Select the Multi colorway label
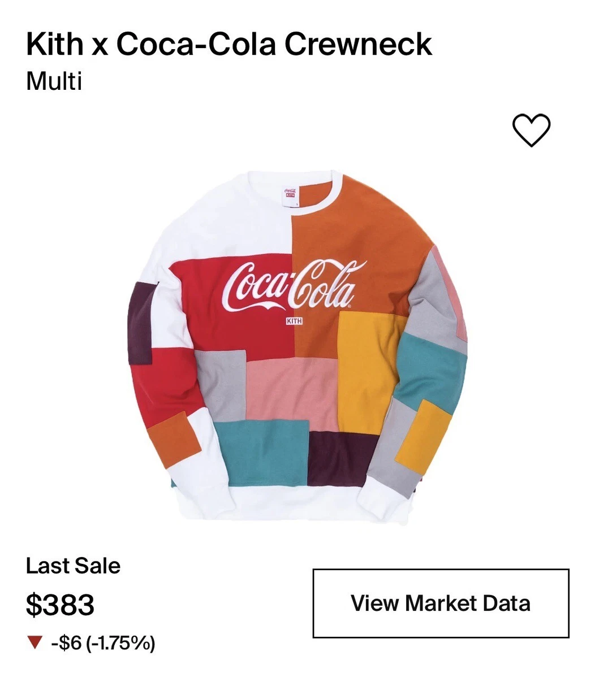The width and height of the screenshot is (595, 678). [x=54, y=81]
